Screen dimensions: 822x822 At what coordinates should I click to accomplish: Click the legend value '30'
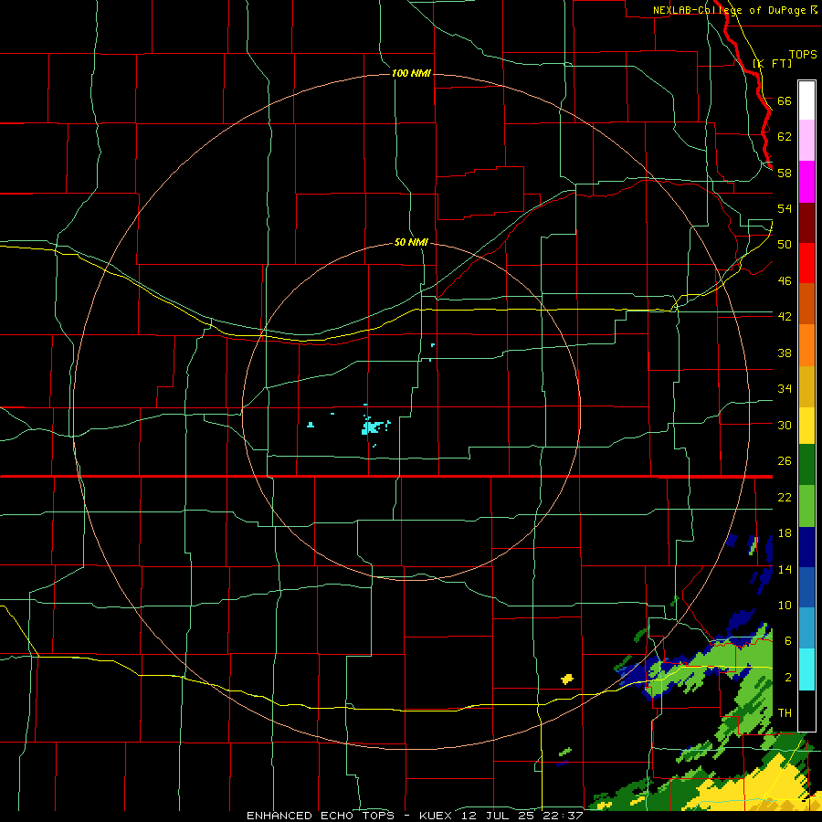785,425
